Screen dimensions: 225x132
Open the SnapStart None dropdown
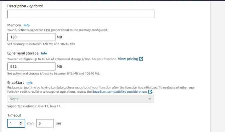[x=81, y=99]
